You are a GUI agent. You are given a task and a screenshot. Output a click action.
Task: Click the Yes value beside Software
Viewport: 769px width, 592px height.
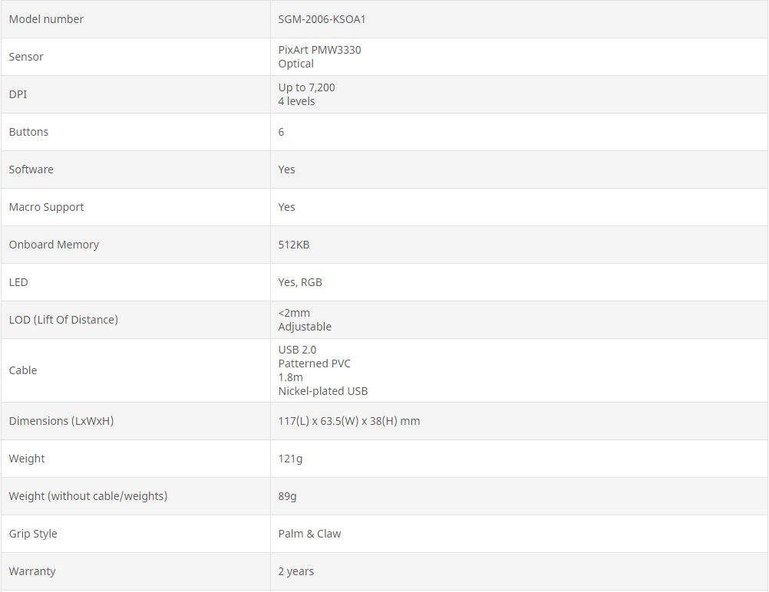[286, 169]
